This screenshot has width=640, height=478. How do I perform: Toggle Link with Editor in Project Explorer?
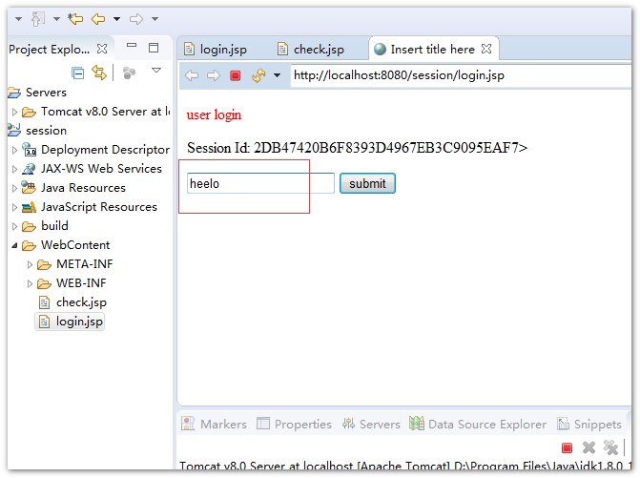click(99, 72)
